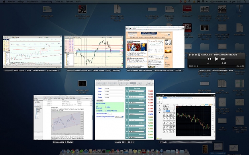Click the full-volume speaker icon in QuickTime player
This screenshot has height=155, width=249.
point(225,63)
